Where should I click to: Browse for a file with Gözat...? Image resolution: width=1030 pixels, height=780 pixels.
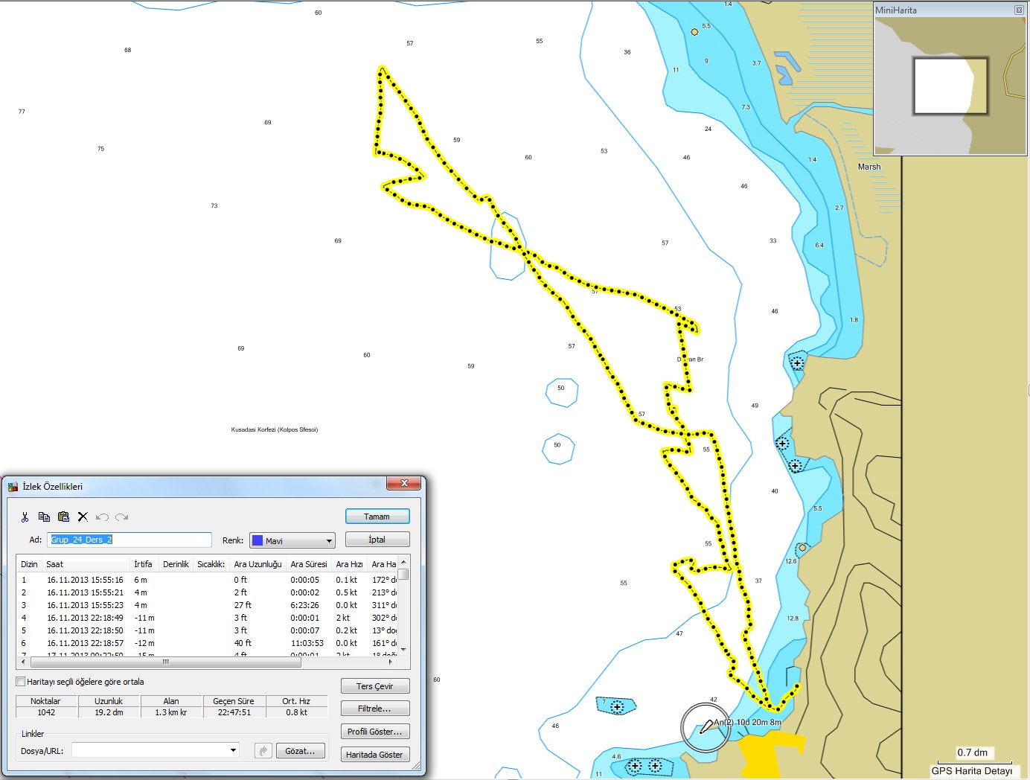pyautogui.click(x=300, y=751)
